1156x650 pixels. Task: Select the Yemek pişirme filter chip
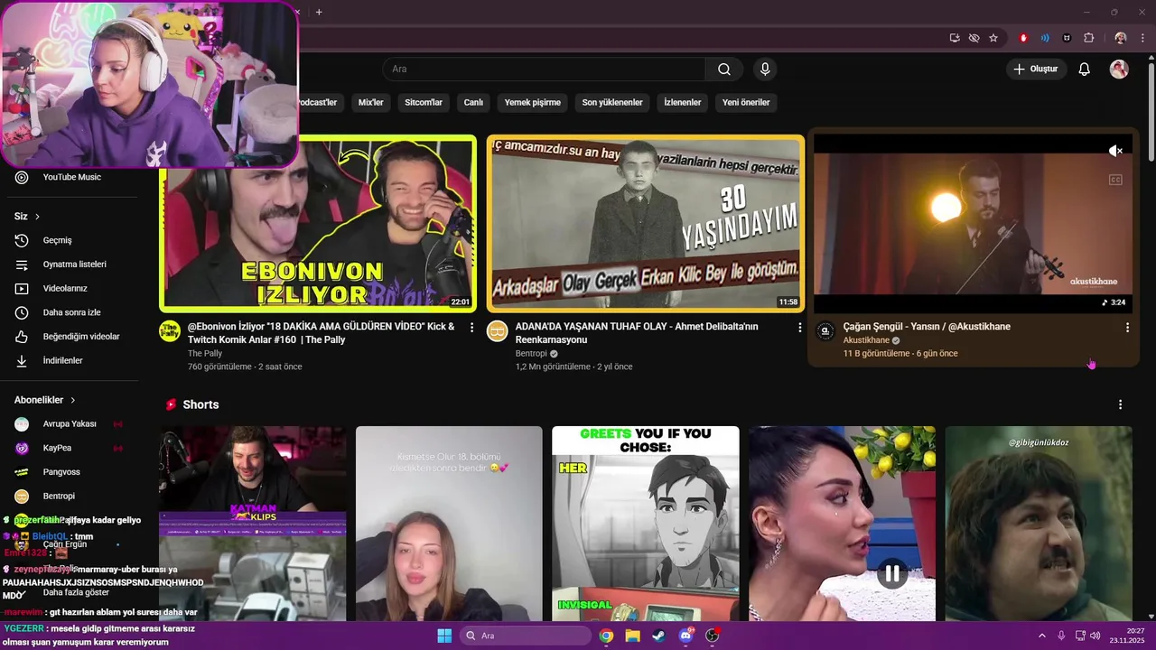533,103
